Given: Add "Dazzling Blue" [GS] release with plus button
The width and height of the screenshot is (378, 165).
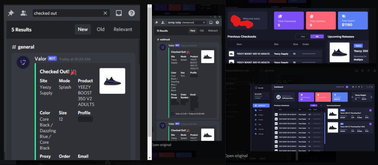Looking at the screenshot, I should click(370, 124).
